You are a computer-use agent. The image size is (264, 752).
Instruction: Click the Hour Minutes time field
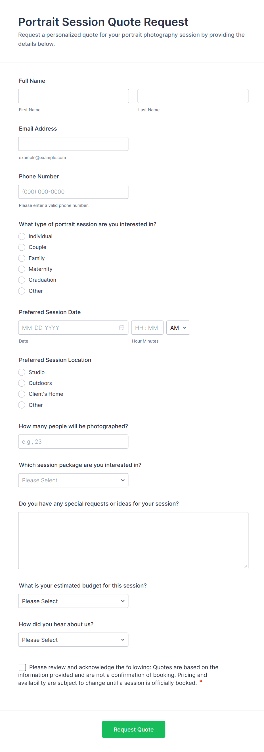point(147,327)
